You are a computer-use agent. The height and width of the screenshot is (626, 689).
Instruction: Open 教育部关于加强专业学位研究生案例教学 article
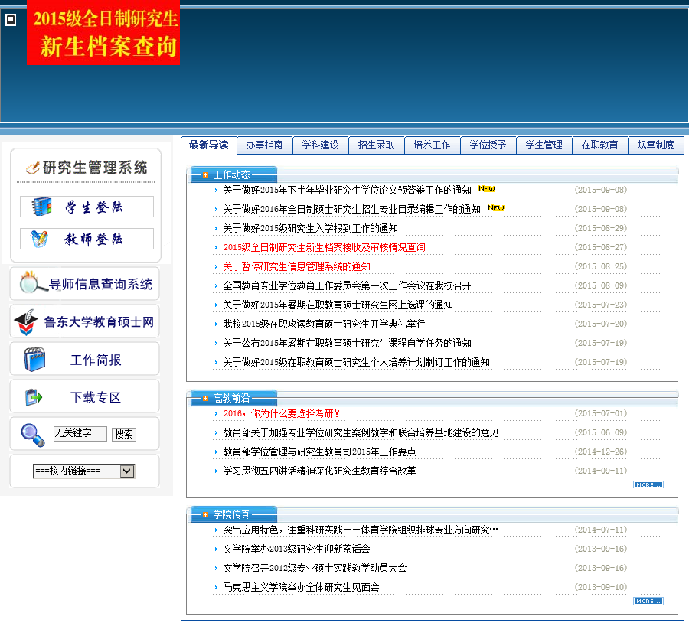[x=361, y=432]
